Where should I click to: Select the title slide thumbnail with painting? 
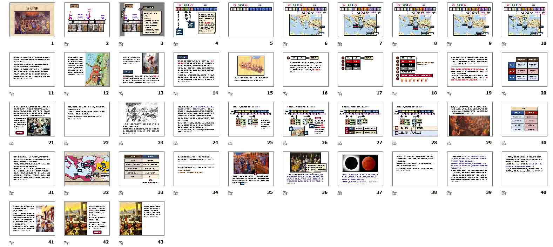click(x=32, y=20)
